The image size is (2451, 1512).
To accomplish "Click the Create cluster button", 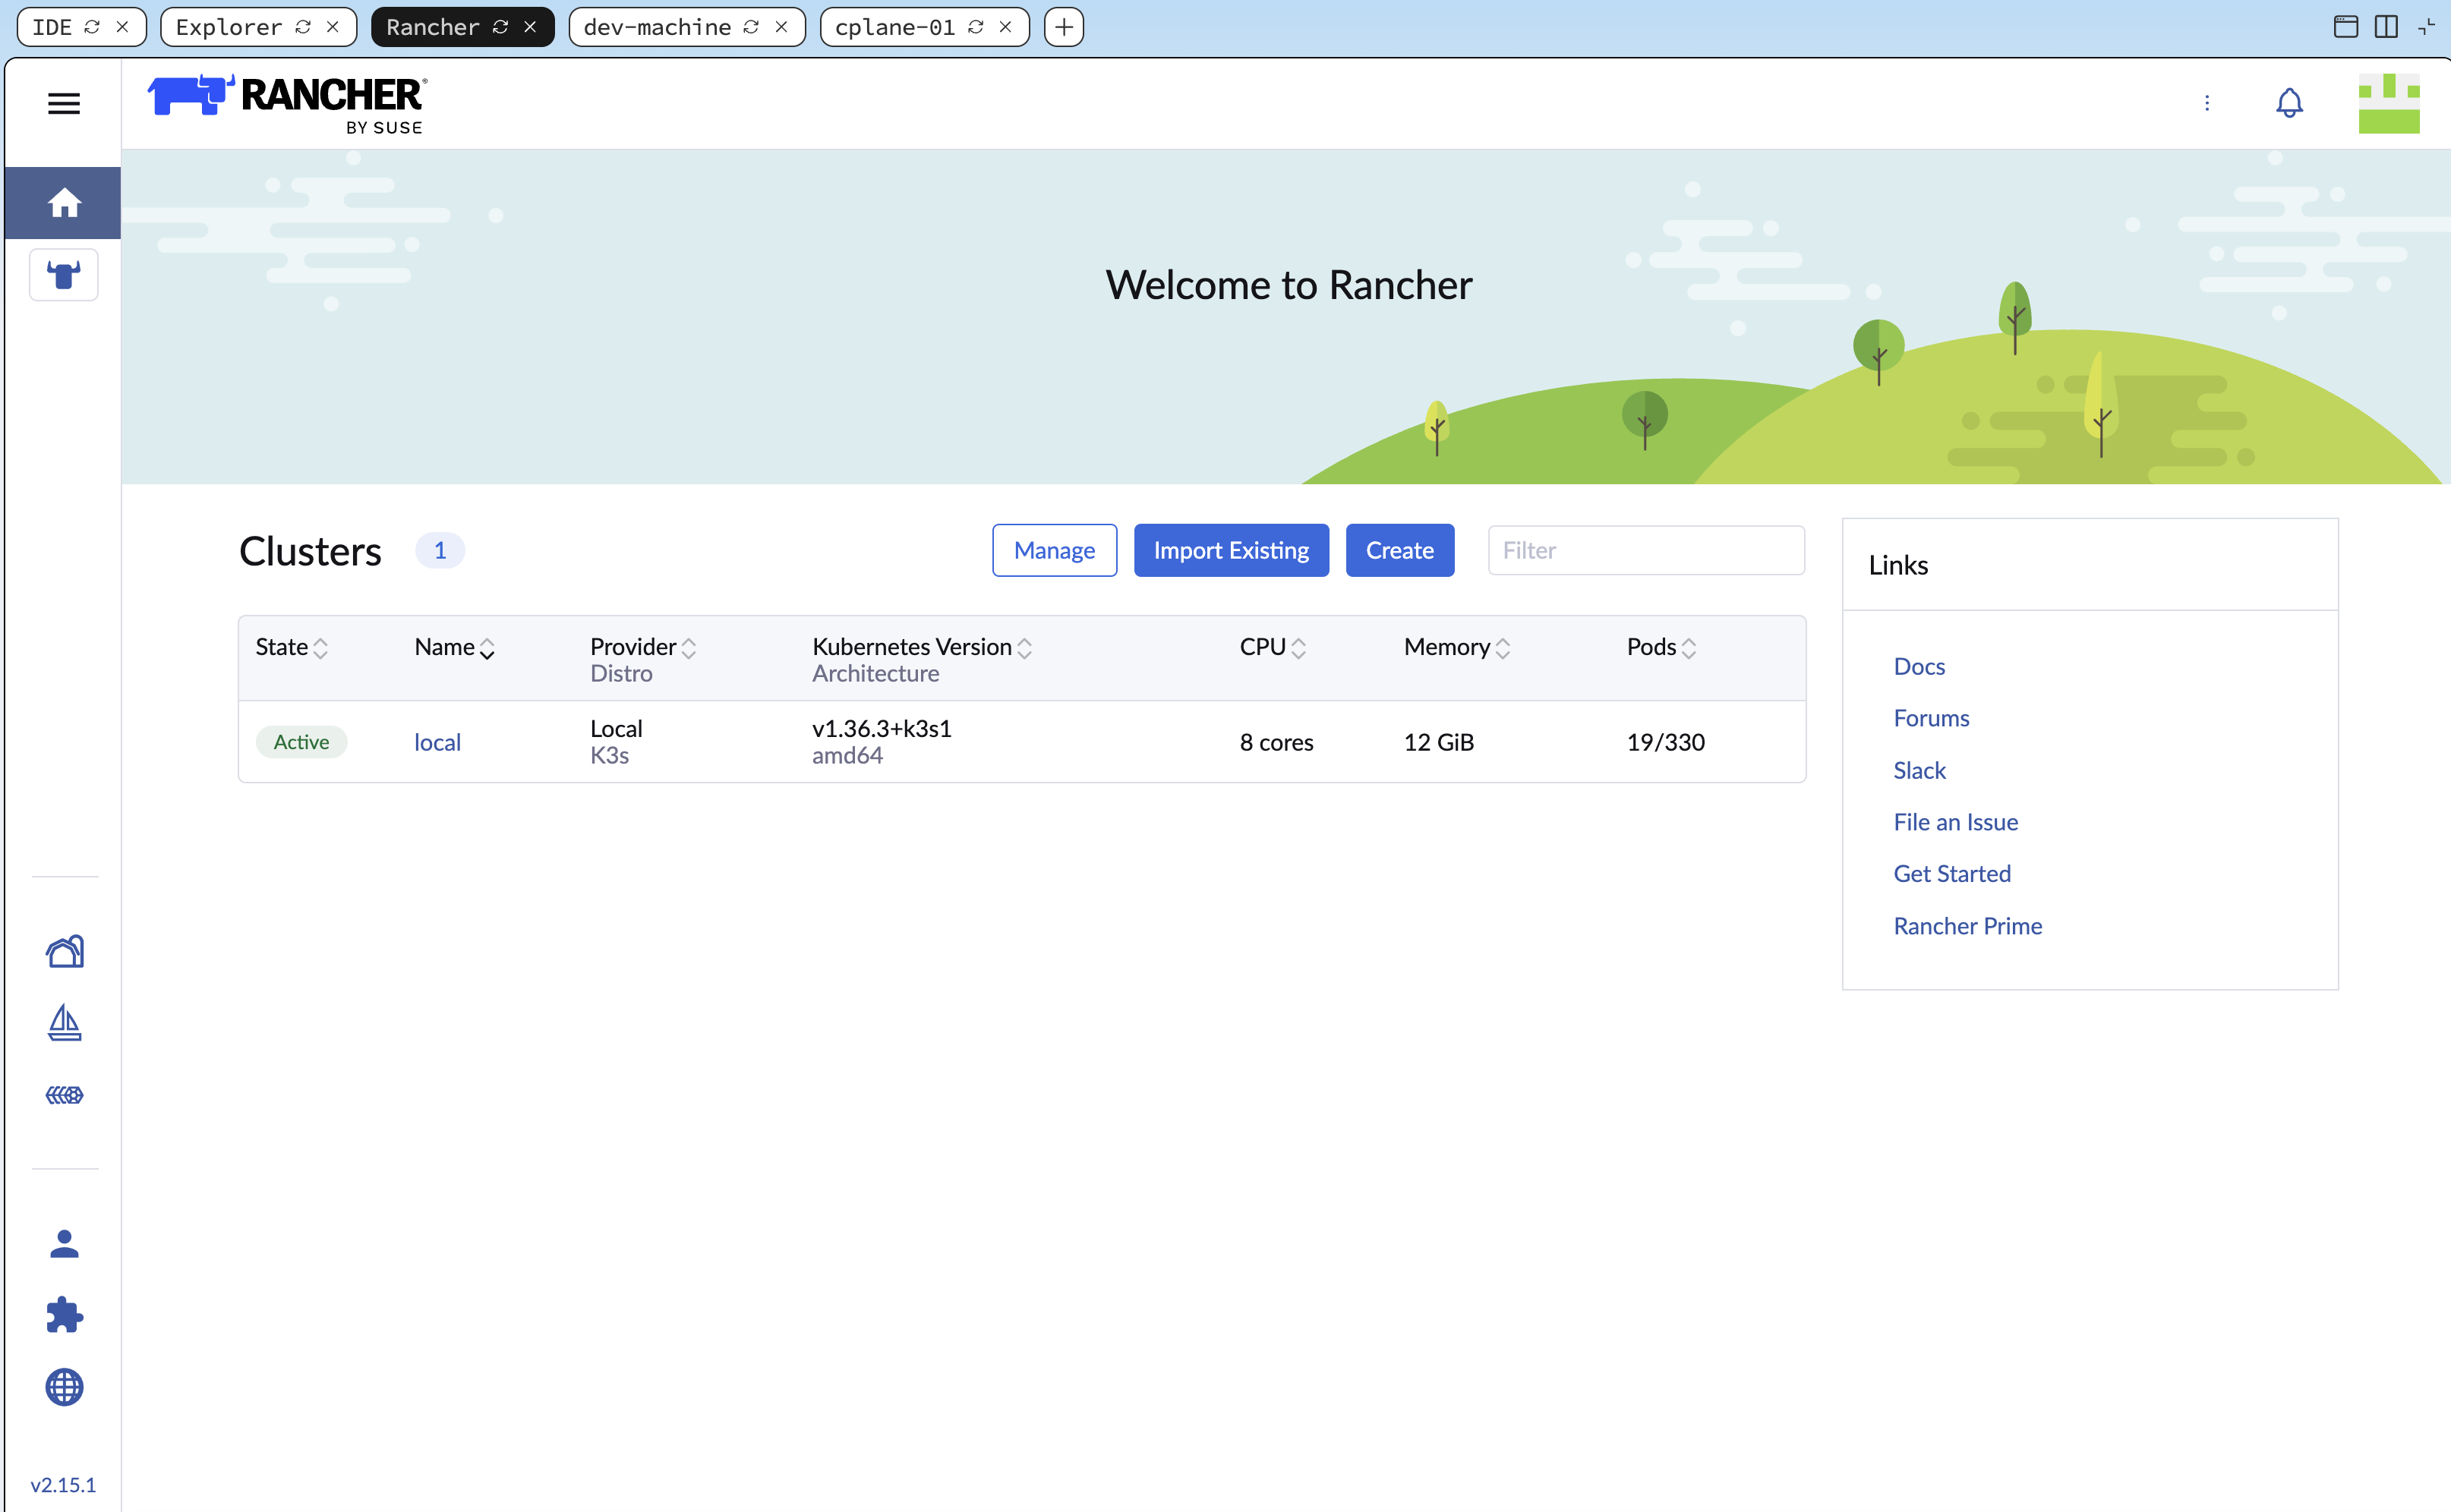I will pos(1399,550).
